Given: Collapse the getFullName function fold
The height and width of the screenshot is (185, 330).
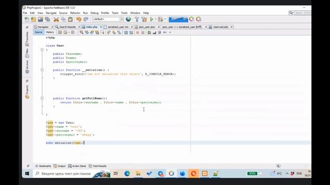Looking at the screenshot, I should click(42, 98).
